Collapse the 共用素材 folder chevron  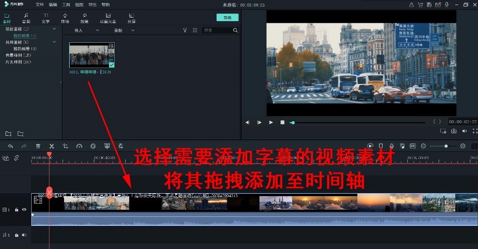point(55,42)
